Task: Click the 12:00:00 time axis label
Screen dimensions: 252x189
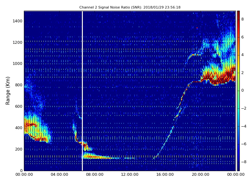Action: (130, 175)
